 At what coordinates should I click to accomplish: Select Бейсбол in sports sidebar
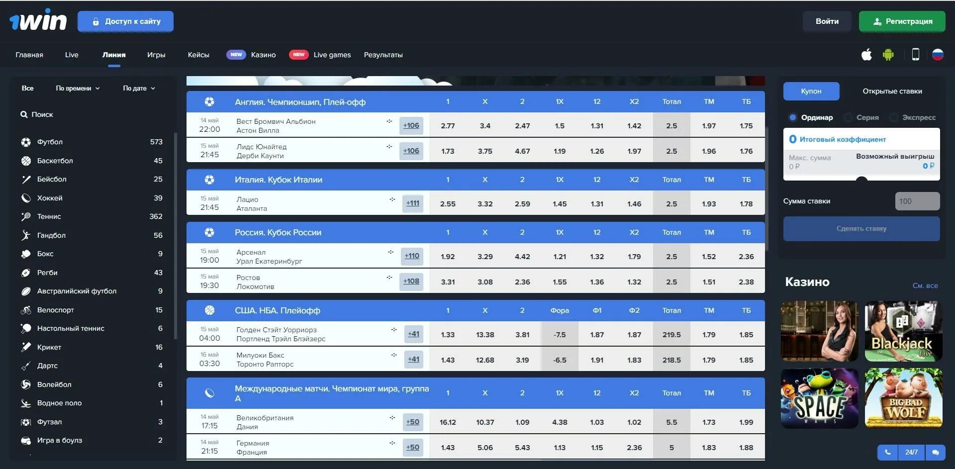92,179
